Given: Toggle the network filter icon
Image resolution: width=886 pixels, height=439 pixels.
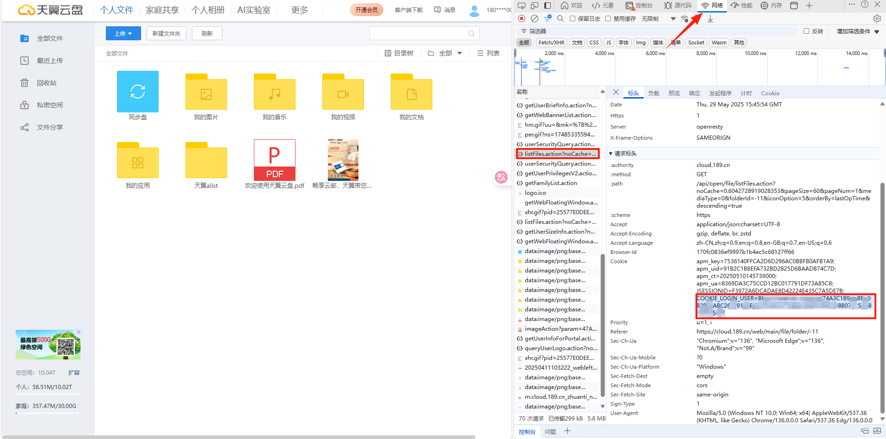Looking at the screenshot, I should click(548, 19).
